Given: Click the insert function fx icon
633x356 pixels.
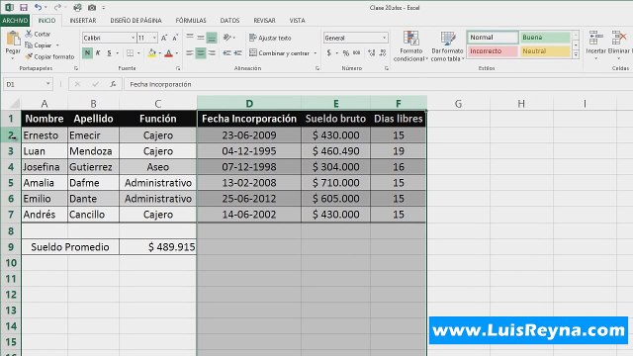Looking at the screenshot, I should point(113,84).
